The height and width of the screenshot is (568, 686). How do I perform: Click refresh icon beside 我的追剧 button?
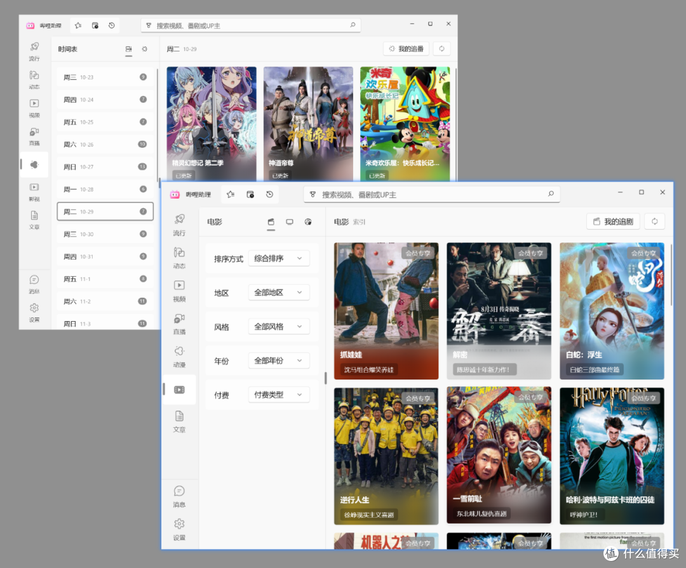coord(654,221)
